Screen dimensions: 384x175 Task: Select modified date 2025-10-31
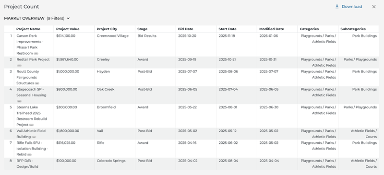point(268,59)
